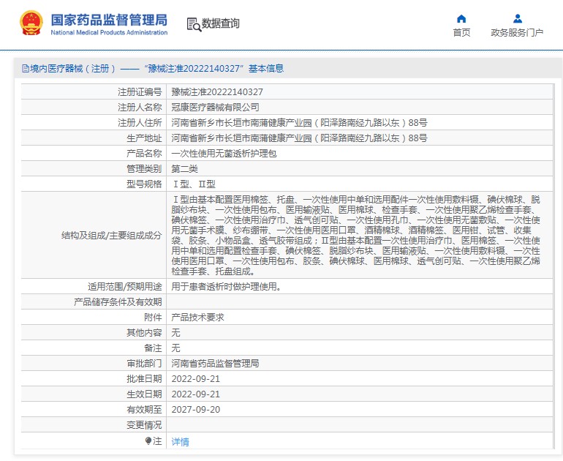Click approval department 河南省药品监督管理局
Viewport: 563px width, 461px height.
click(215, 363)
